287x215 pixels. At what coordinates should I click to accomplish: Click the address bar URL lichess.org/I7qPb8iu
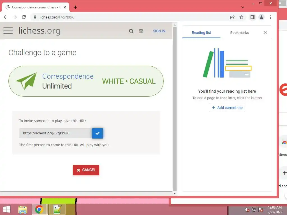pyautogui.click(x=57, y=17)
